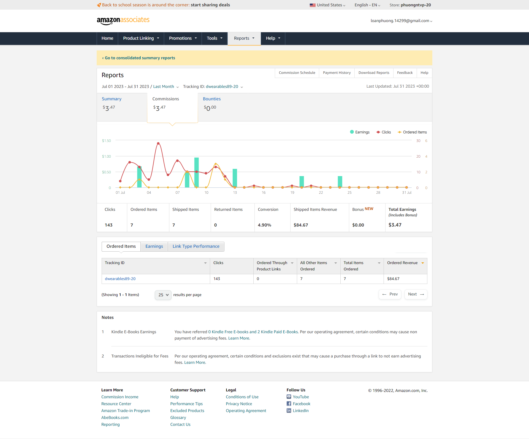Screen dimensions: 529x439
Task: Select the Ordered Items tab
Action: pos(121,246)
